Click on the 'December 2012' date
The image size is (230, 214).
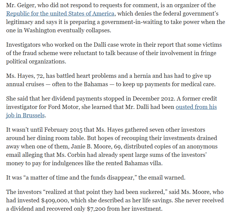[x=153, y=98]
